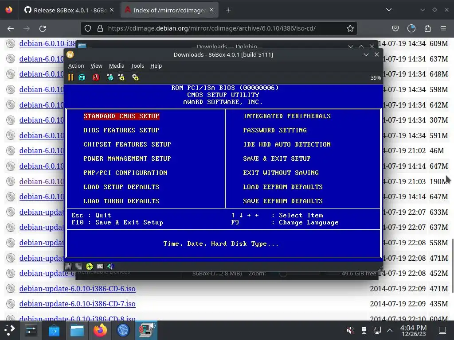Viewport: 454px width, 340px height.
Task: Select CHIPSET FEATURES SETUP entry
Action: point(127,144)
